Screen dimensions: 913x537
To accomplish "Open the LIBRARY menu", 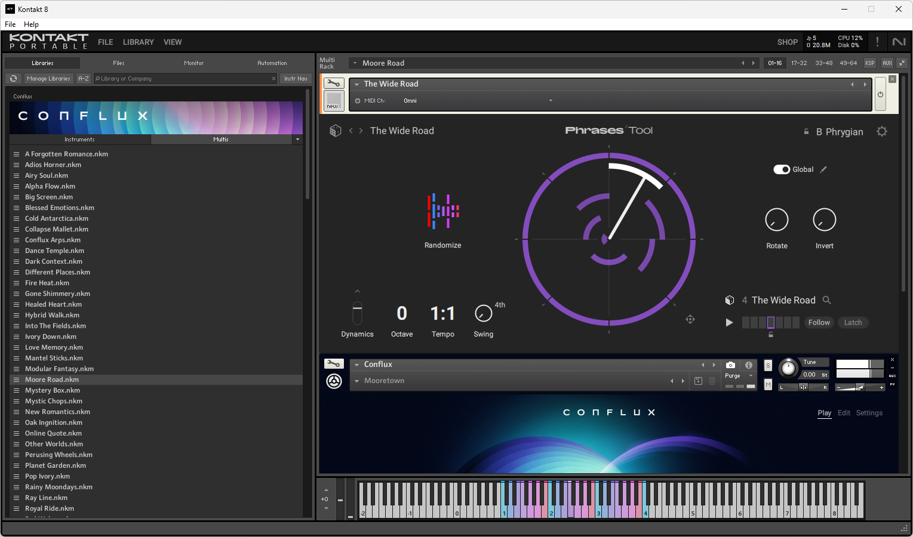I will pos(139,42).
